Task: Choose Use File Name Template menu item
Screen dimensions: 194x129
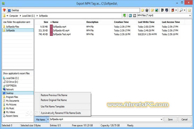Action: pyautogui.click(x=63, y=106)
